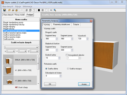Open the Edycja menu

[18, 7]
